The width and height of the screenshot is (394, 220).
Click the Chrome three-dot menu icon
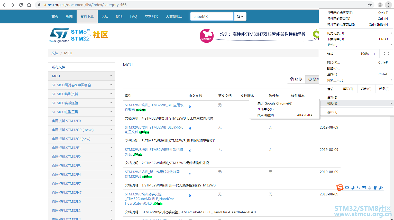pyautogui.click(x=388, y=5)
